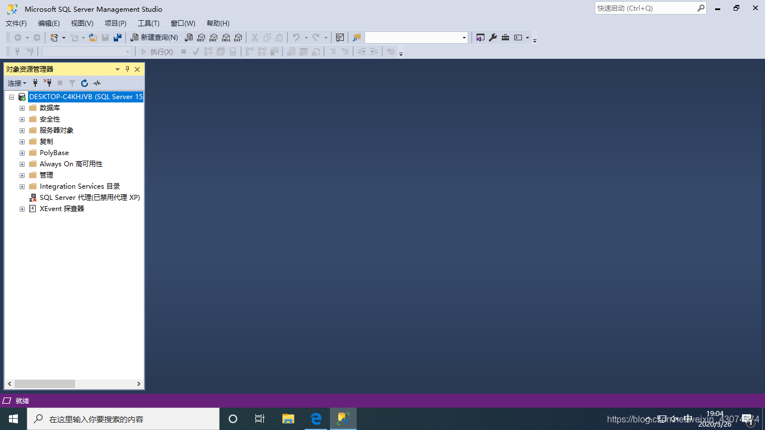The image size is (765, 430).
Task: Click the Cortana circle icon
Action: 233,419
